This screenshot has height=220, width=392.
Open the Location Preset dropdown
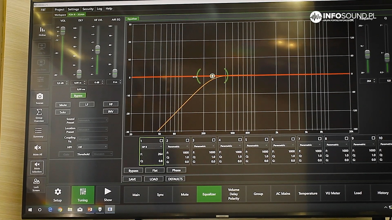pyautogui.click(x=93, y=129)
